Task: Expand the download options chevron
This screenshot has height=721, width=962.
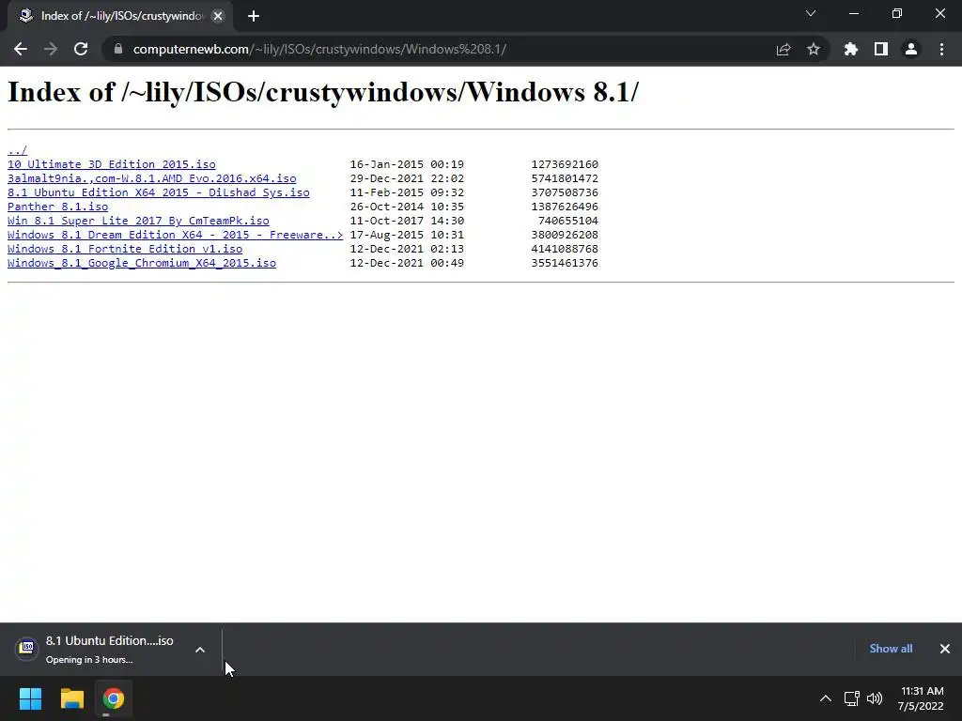Action: click(200, 650)
